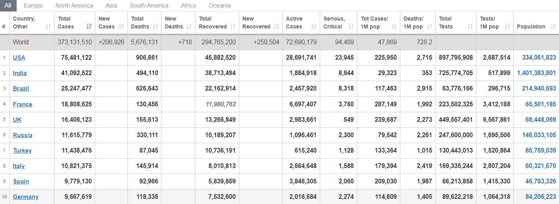Select the All tab
The image size is (559, 204).
coord(8,6)
